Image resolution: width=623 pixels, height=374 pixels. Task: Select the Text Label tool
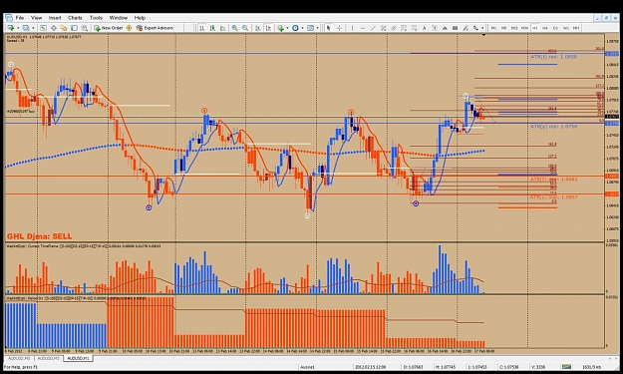point(435,28)
